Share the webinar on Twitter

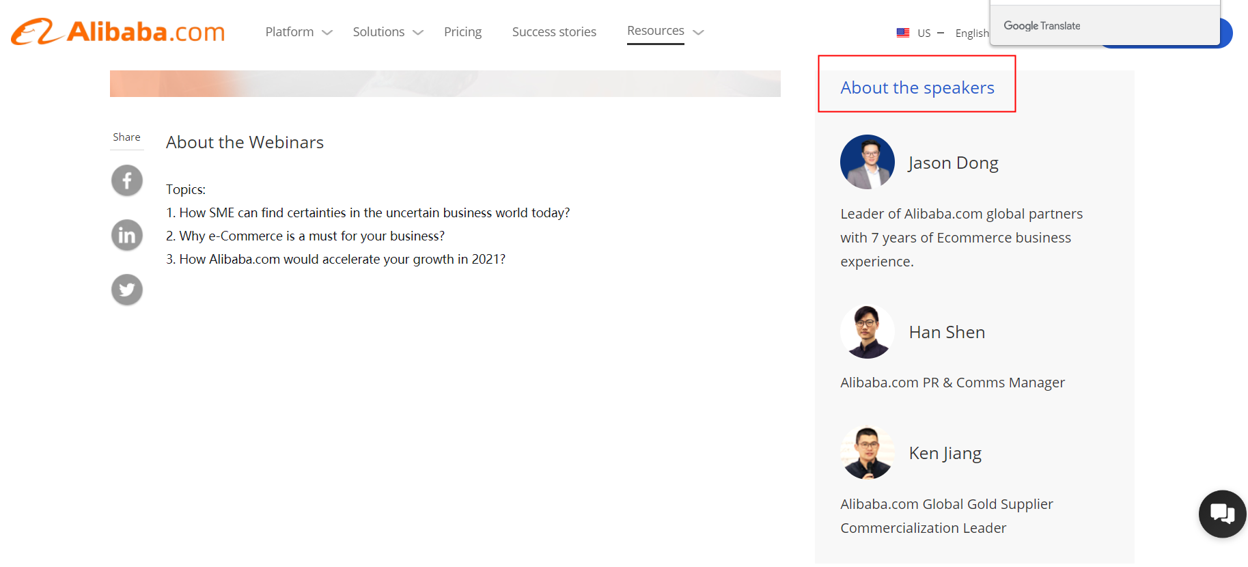pyautogui.click(x=127, y=290)
